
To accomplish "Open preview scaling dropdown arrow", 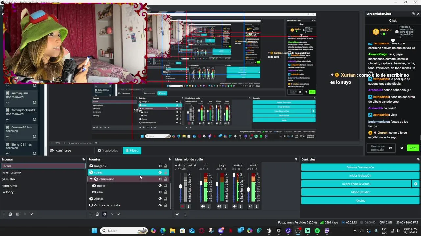I will tap(96, 143).
